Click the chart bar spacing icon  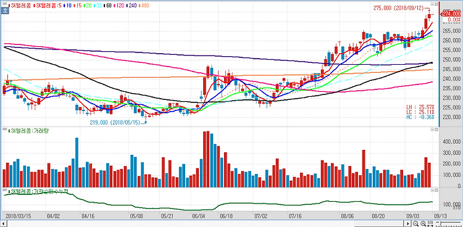(430, 223)
